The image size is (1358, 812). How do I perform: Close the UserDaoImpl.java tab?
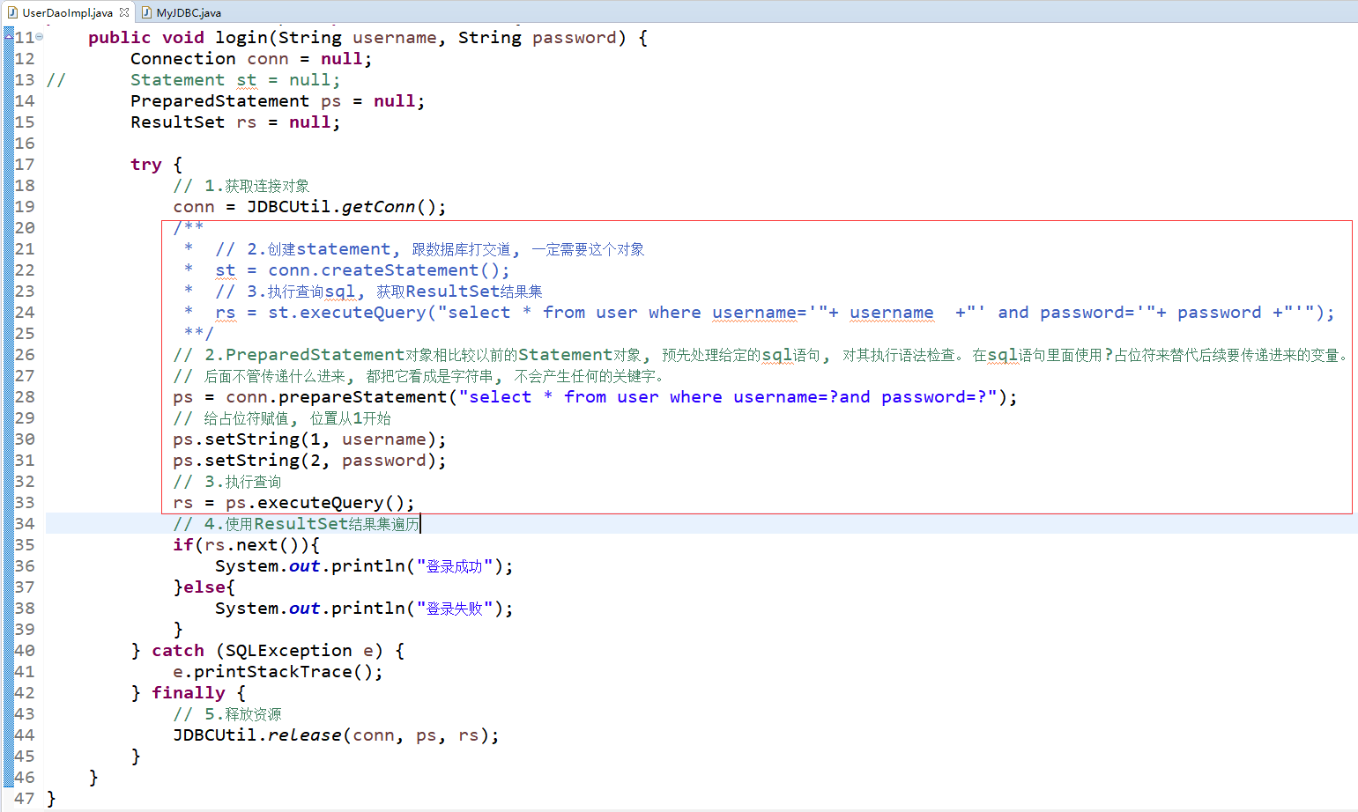tap(124, 12)
